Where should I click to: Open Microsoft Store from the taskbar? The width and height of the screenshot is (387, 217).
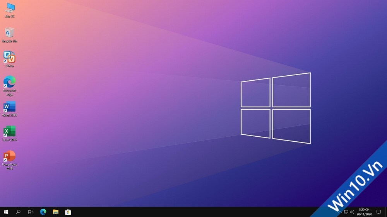[x=68, y=212]
